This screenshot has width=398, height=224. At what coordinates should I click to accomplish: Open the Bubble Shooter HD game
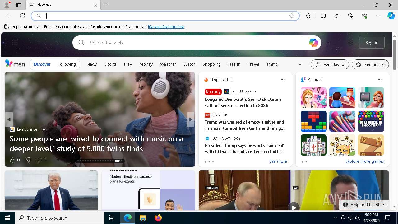(x=371, y=121)
